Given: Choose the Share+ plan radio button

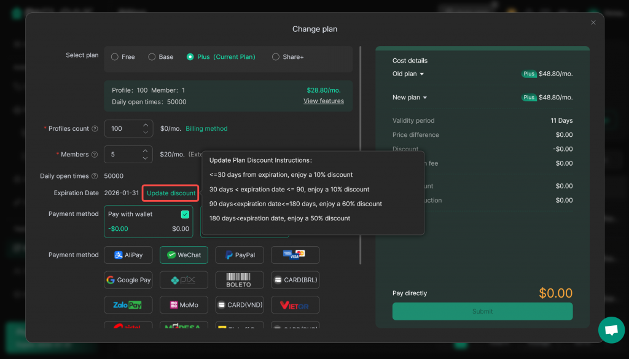Looking at the screenshot, I should point(276,57).
